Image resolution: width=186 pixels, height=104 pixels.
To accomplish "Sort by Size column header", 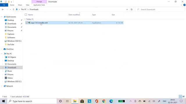I will (113, 15).
